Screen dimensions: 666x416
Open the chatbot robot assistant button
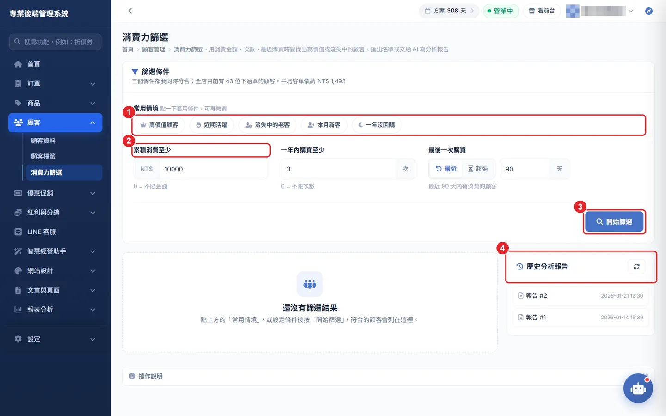638,388
